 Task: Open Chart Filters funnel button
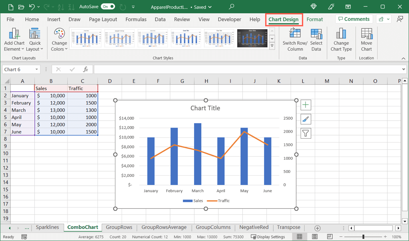pos(306,133)
